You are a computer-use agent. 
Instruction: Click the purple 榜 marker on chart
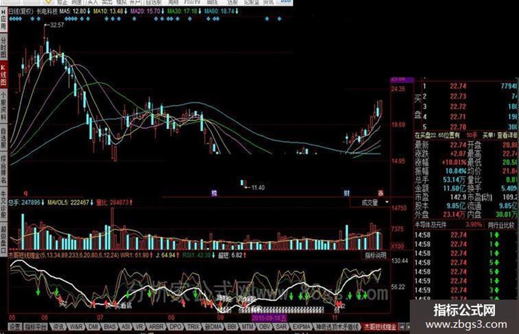click(214, 193)
